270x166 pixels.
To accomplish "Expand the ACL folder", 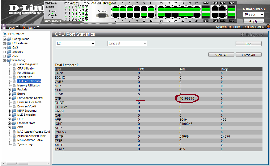I will (4, 56).
